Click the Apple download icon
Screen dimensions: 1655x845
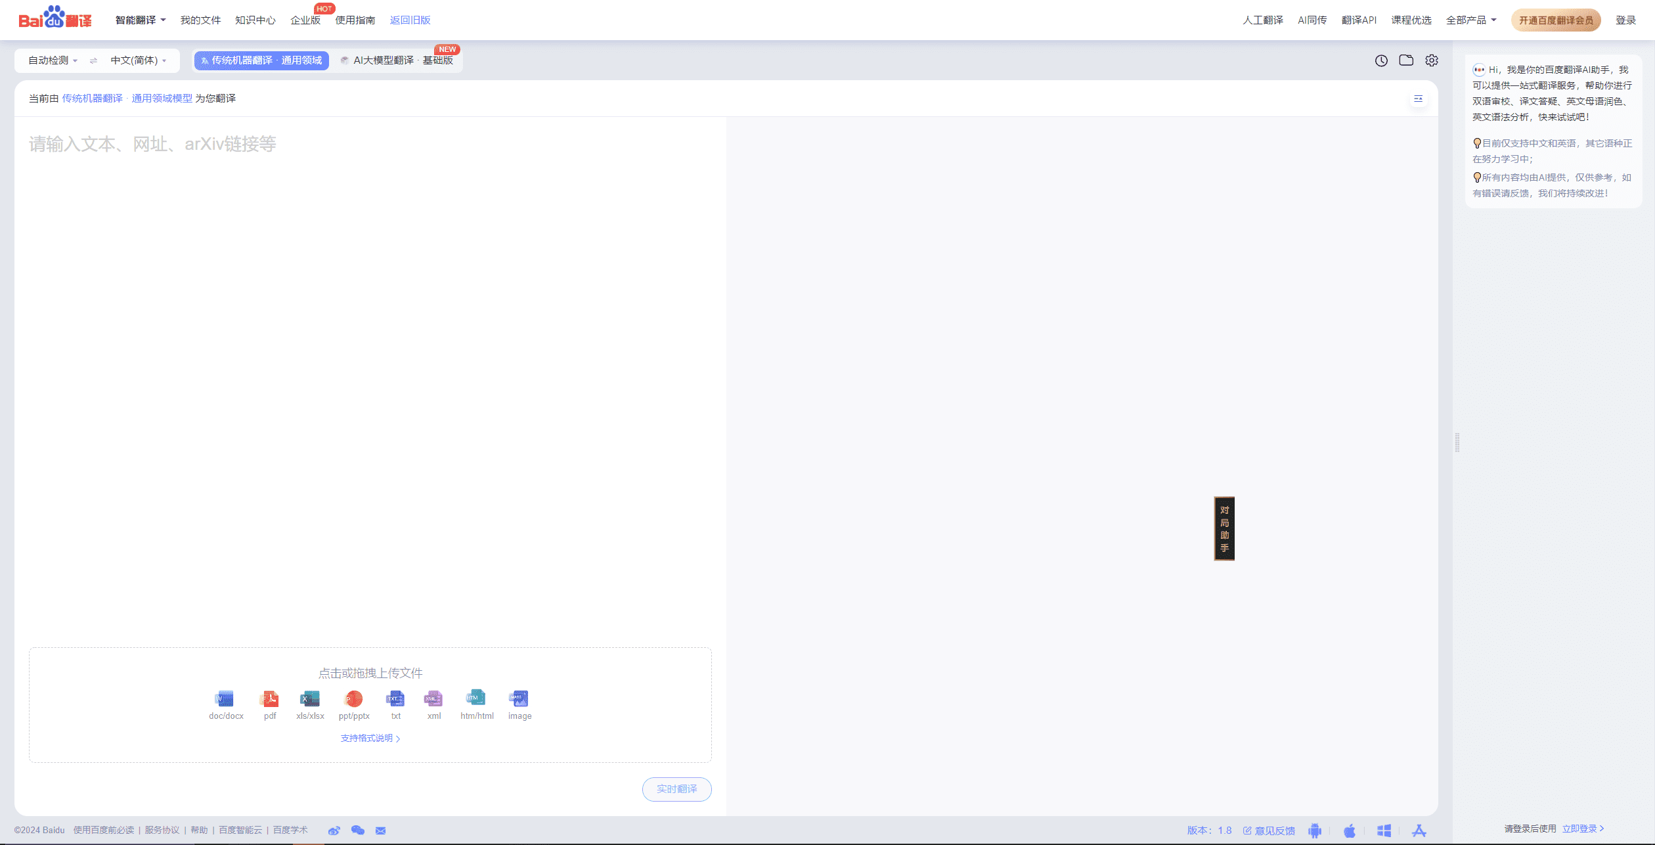(1350, 831)
